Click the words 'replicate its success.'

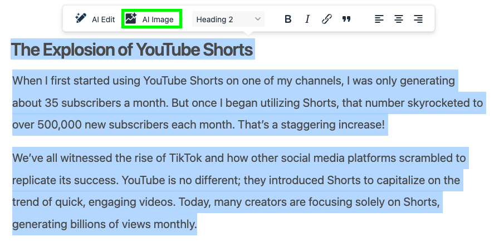[x=65, y=180]
